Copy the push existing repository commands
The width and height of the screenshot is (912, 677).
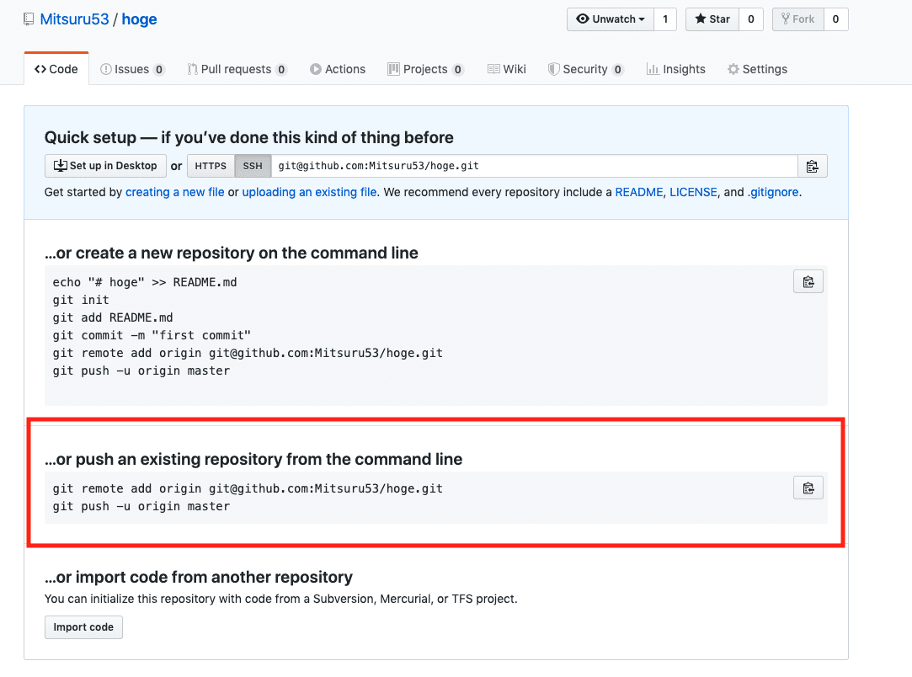(808, 488)
